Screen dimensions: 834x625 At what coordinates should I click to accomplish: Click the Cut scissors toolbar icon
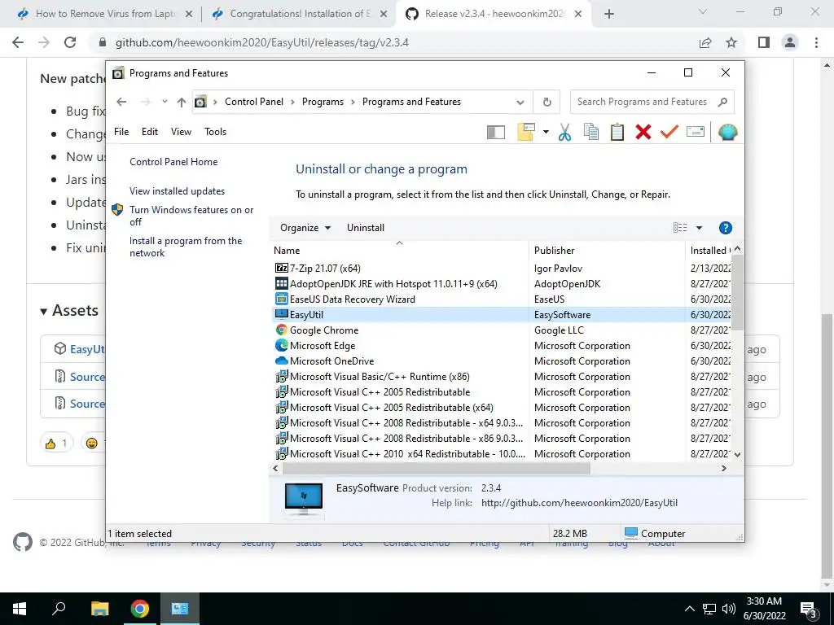pos(564,132)
